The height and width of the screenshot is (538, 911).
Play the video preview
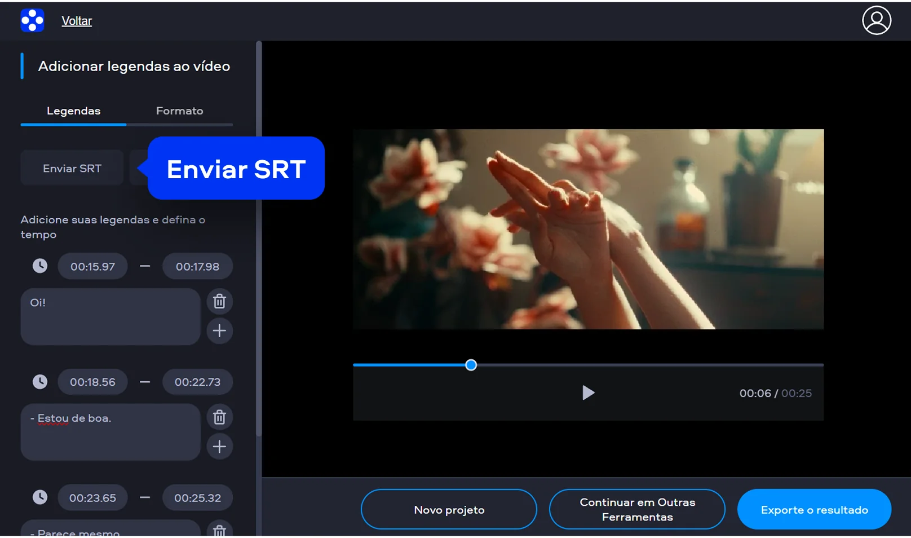point(587,393)
